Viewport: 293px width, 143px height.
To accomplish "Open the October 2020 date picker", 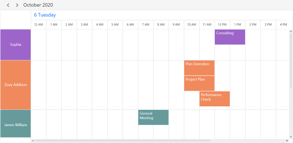I will (x=38, y=5).
